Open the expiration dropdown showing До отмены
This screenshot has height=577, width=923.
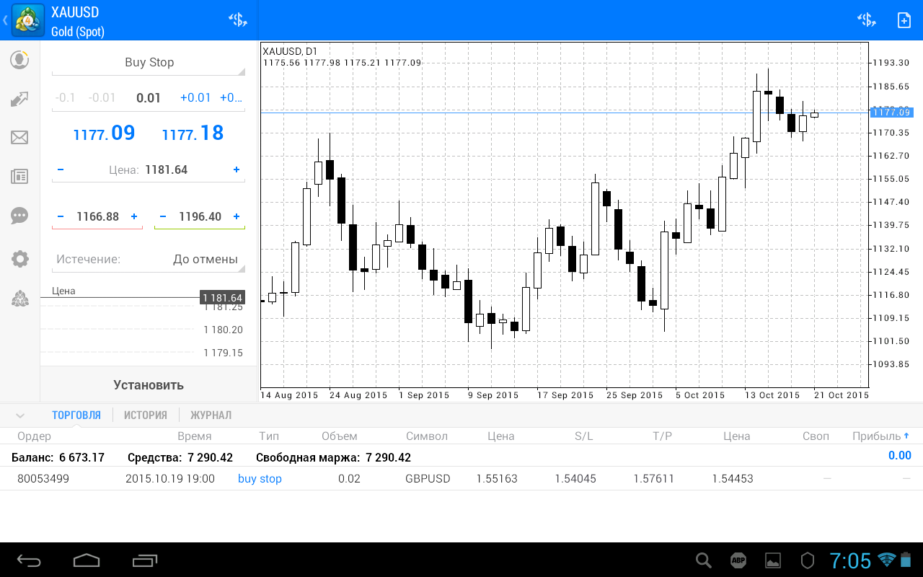149,260
